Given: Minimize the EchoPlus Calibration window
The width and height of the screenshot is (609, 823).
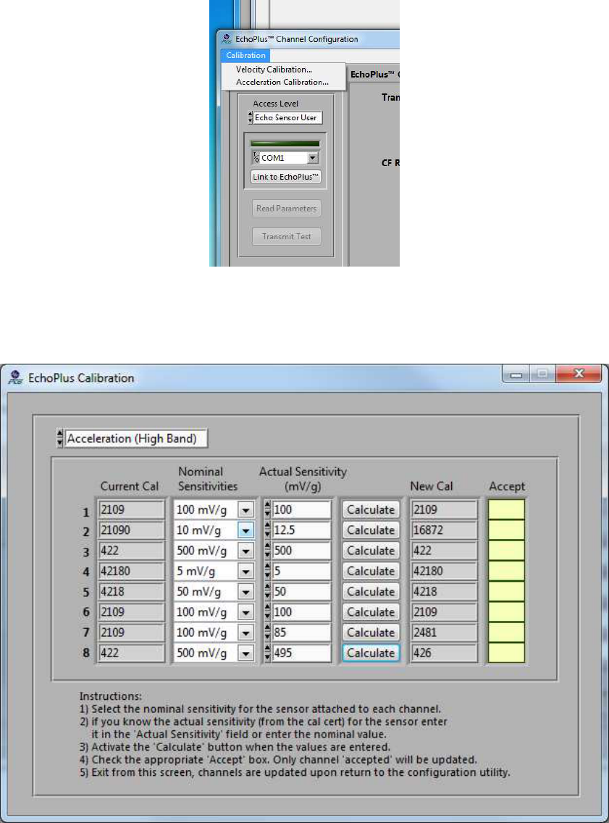Looking at the screenshot, I should tap(516, 374).
